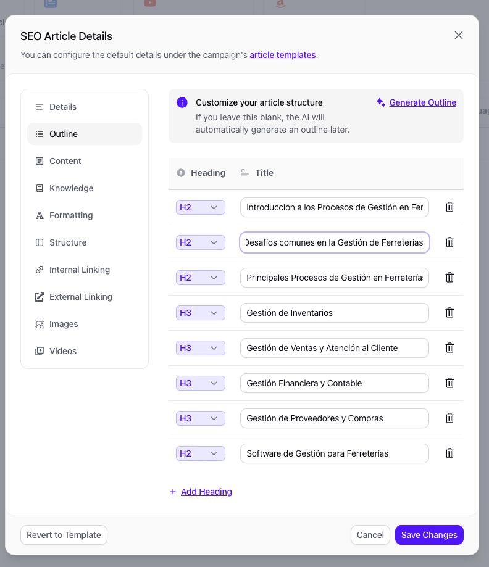Expand heading level for Gestión Financiera row
The height and width of the screenshot is (567, 489).
pos(201,383)
